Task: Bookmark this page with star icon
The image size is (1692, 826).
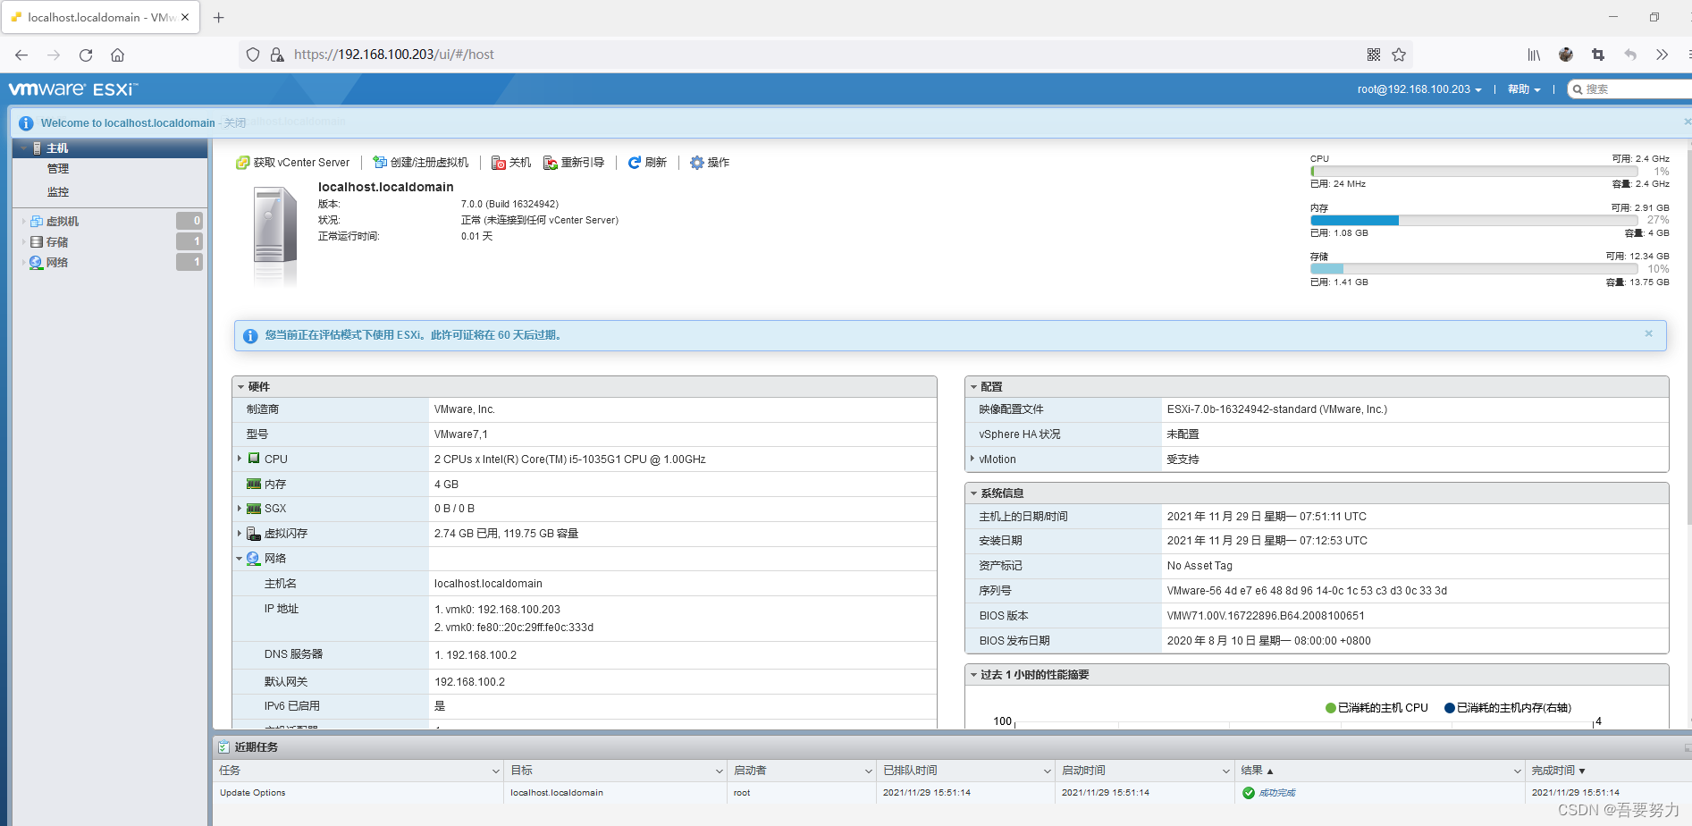Action: coord(1399,55)
